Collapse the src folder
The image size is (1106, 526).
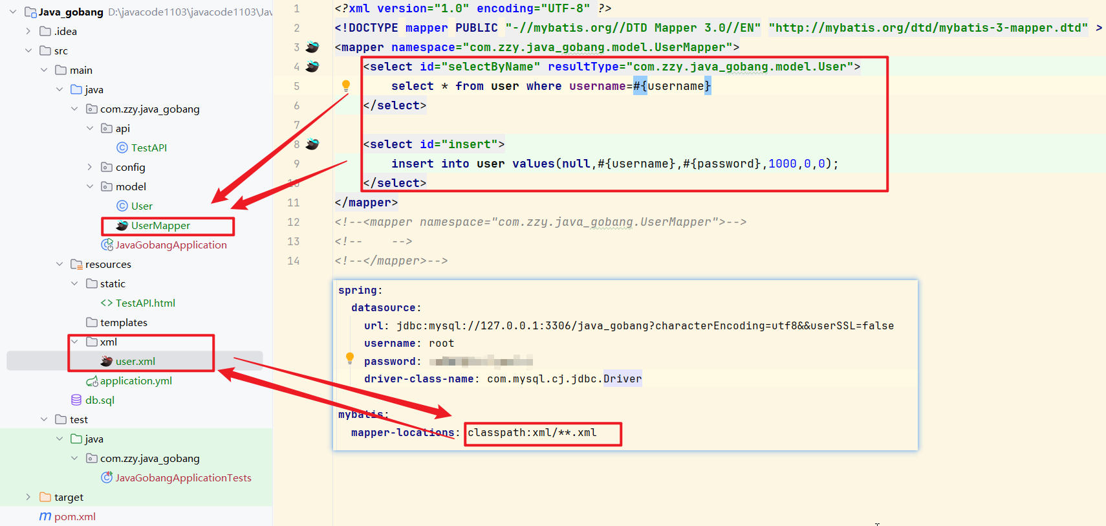tap(28, 50)
